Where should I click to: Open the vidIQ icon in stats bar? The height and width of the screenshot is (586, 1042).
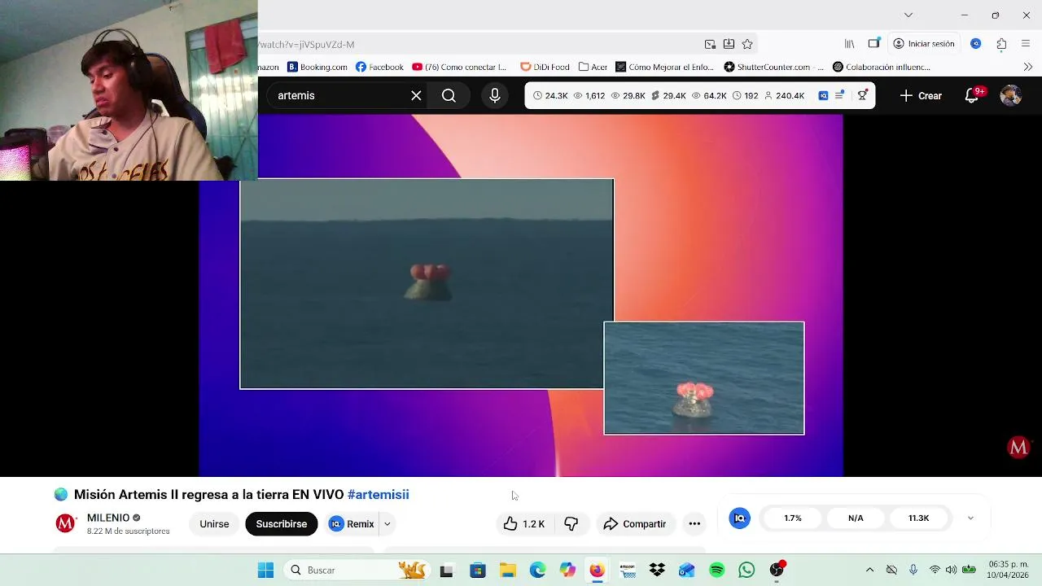823,96
